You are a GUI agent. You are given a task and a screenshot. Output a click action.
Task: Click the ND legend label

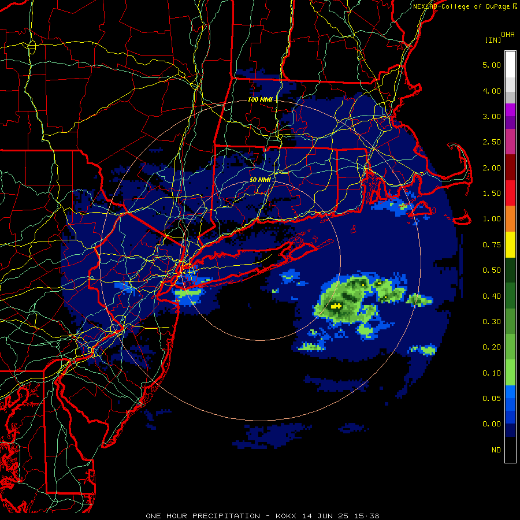496,450
